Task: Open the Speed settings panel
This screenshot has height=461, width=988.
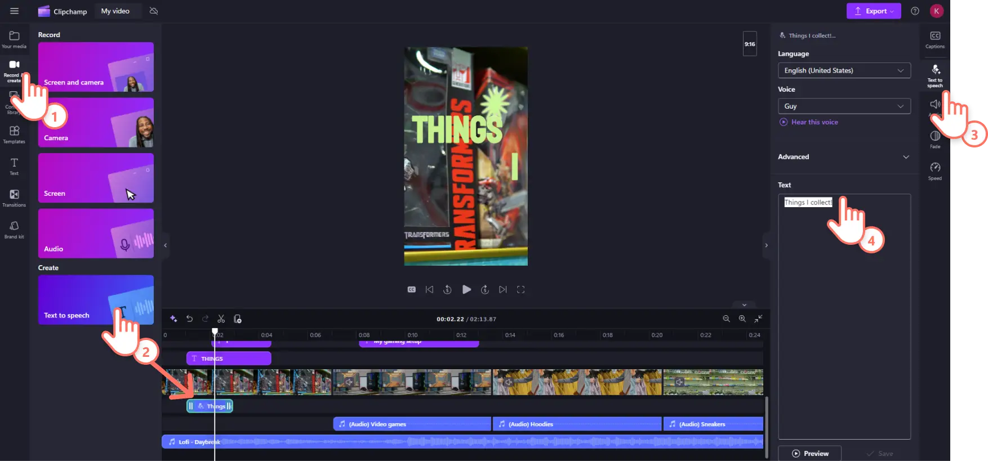Action: tap(935, 171)
